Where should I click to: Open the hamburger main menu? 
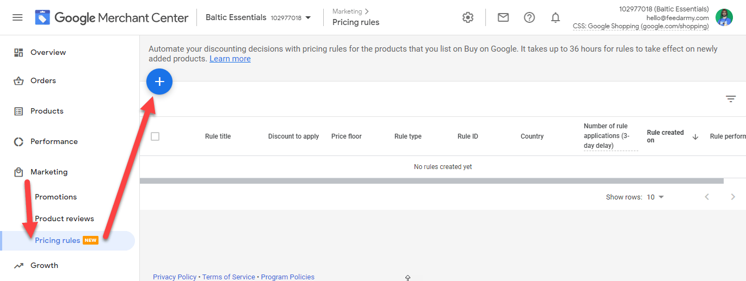tap(17, 17)
